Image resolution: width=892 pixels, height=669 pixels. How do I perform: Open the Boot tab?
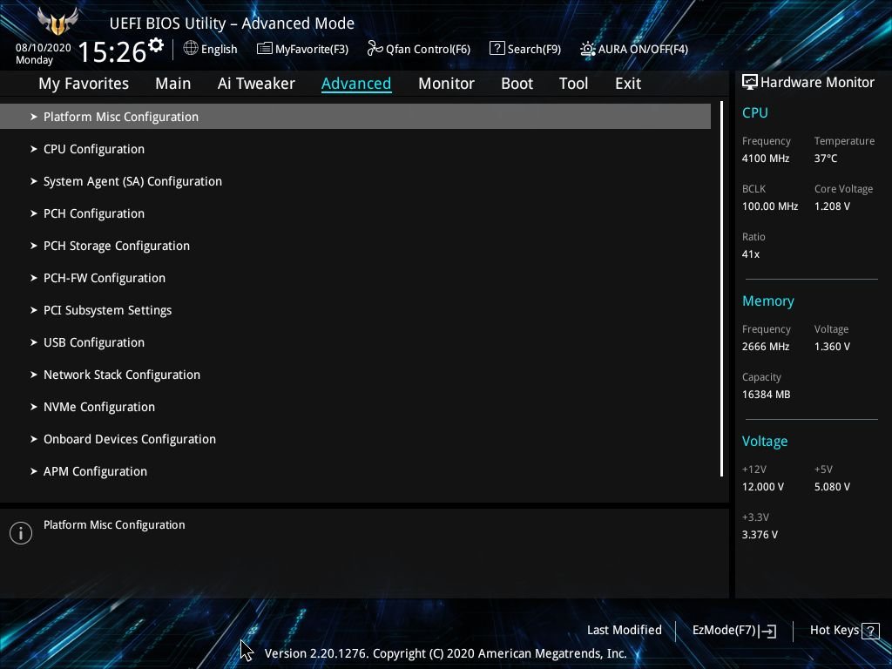pyautogui.click(x=517, y=84)
